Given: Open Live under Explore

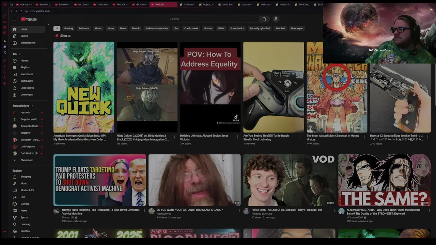Looking at the screenshot, I should pyautogui.click(x=28, y=197).
